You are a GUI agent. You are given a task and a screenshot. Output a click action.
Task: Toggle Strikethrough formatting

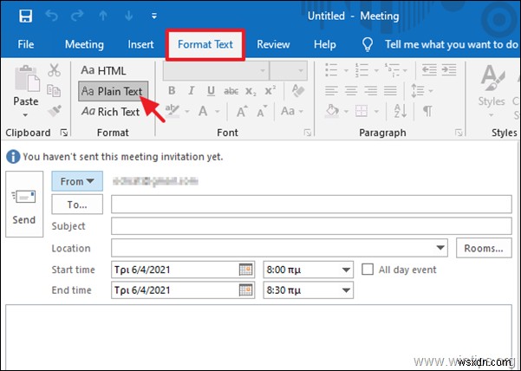coord(231,91)
